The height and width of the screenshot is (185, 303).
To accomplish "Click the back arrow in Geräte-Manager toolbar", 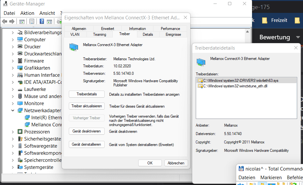I will coord(5,21).
